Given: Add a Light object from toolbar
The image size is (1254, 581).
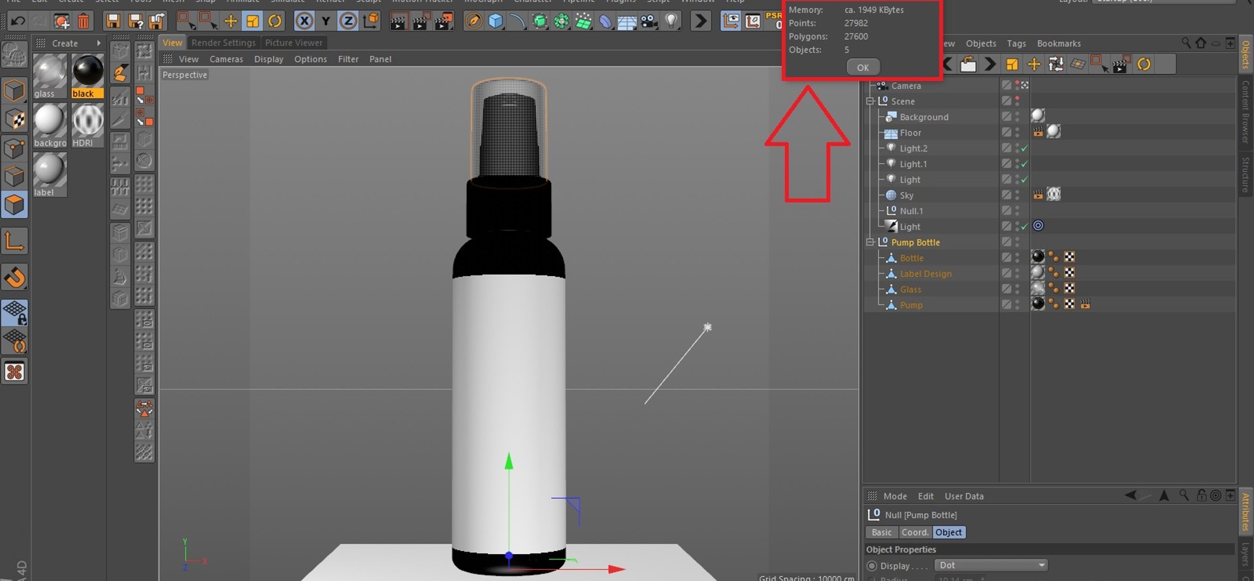Looking at the screenshot, I should [671, 21].
